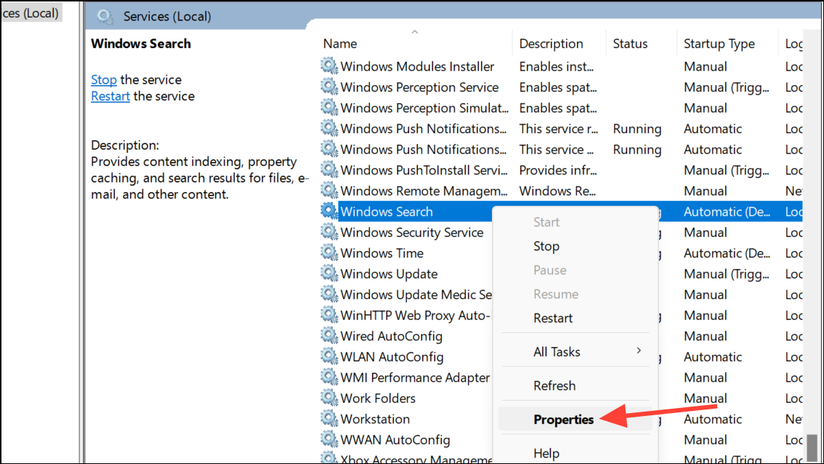The height and width of the screenshot is (464, 824).
Task: Open All Tasks submenu
Action: click(x=575, y=351)
